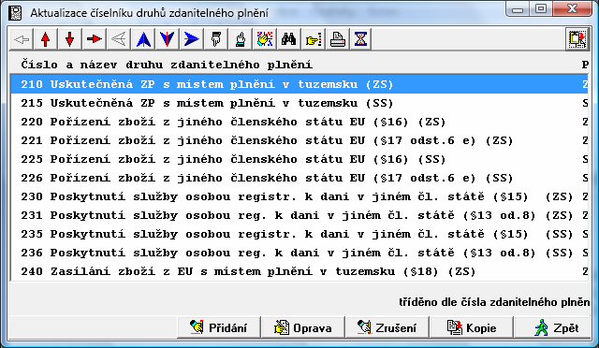Edit the record with Oprava button

pyautogui.click(x=303, y=327)
